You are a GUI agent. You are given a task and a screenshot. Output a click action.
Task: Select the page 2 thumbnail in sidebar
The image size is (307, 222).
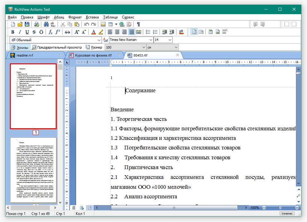33,170
